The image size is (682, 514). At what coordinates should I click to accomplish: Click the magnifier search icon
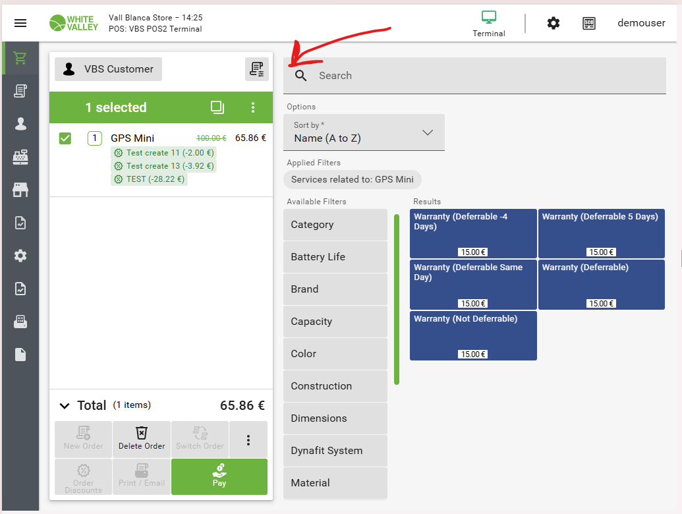point(300,76)
